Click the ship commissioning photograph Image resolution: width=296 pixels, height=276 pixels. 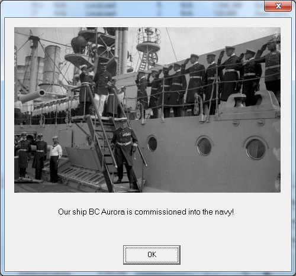pos(147,110)
